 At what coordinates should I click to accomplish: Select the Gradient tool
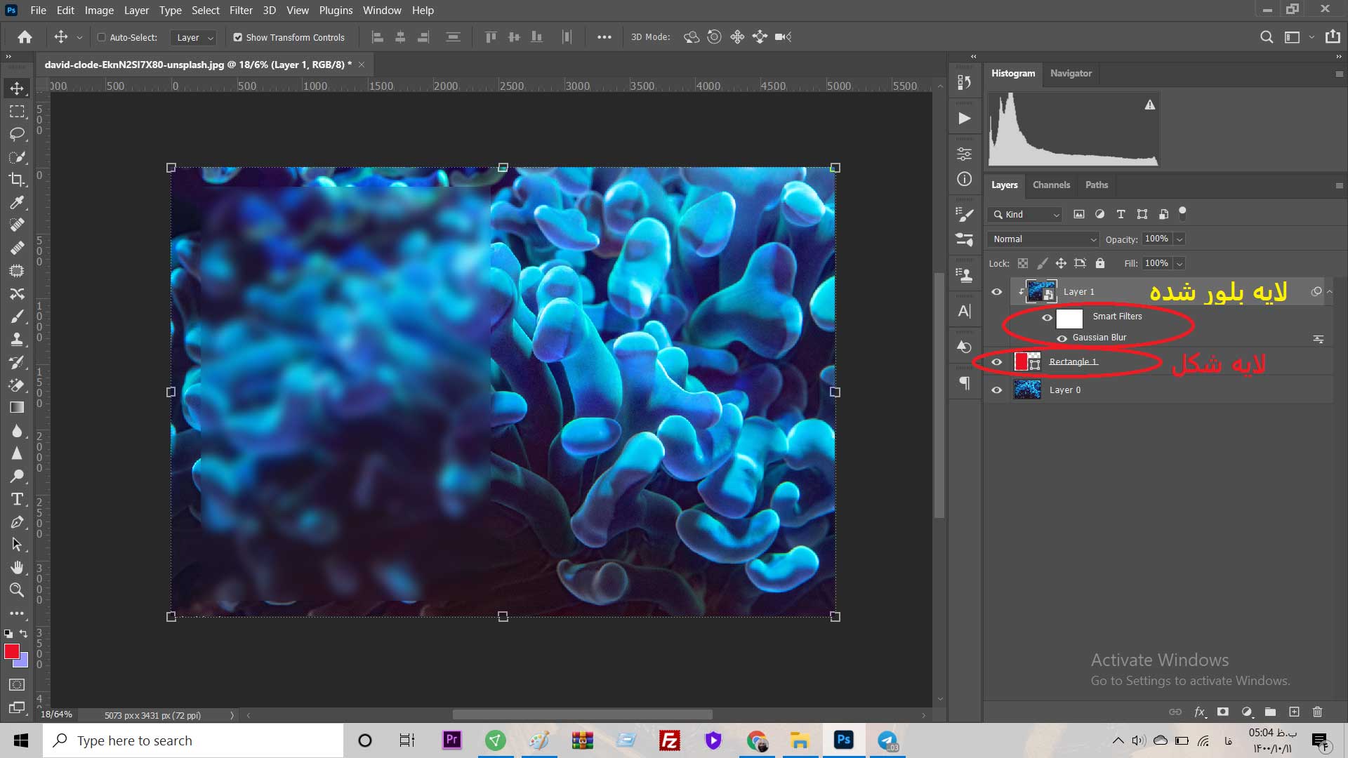click(x=17, y=408)
